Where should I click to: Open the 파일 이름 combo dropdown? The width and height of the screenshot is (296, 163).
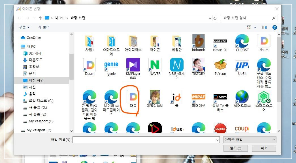(x=217, y=140)
